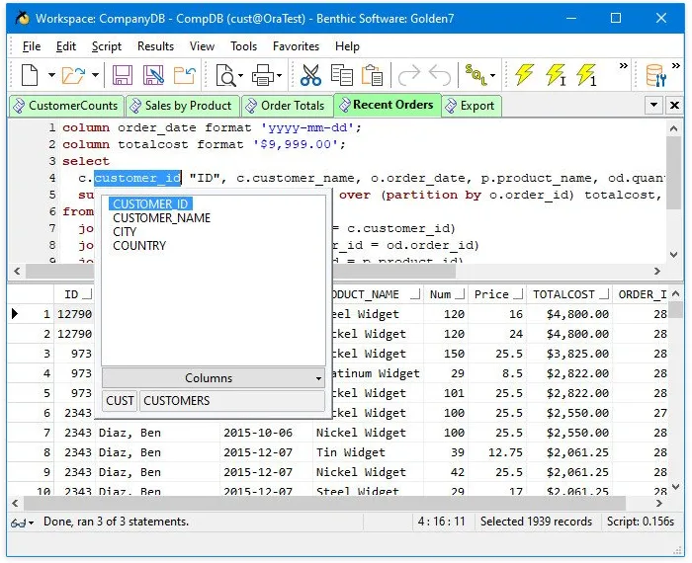The width and height of the screenshot is (692, 563).
Task: Run single statement lightning icon
Action: [586, 74]
